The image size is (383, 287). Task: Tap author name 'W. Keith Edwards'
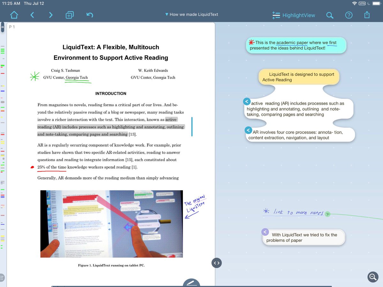[x=153, y=70]
